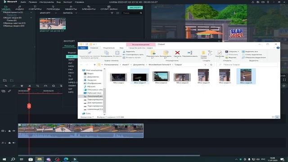The width and height of the screenshot is (288, 162).
Task: Click the media search magnifier icon
Action: [141, 13]
